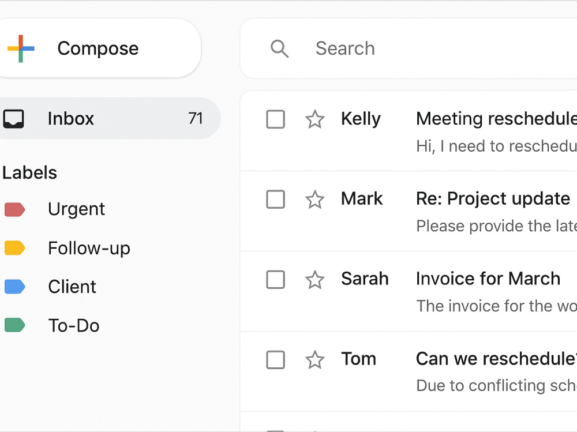Select the checkbox for Sarah's email
This screenshot has width=577, height=432.
point(276,280)
